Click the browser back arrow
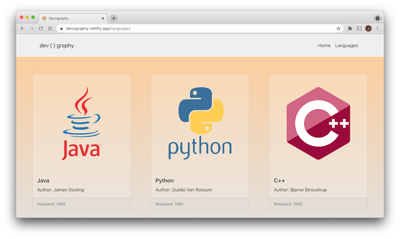This screenshot has width=400, height=239. coord(22,28)
